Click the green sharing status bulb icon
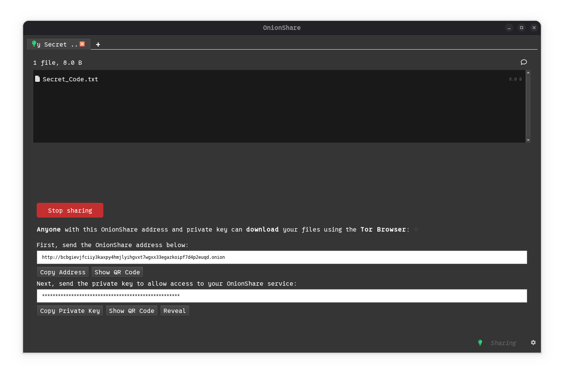This screenshot has width=564, height=378. [480, 342]
